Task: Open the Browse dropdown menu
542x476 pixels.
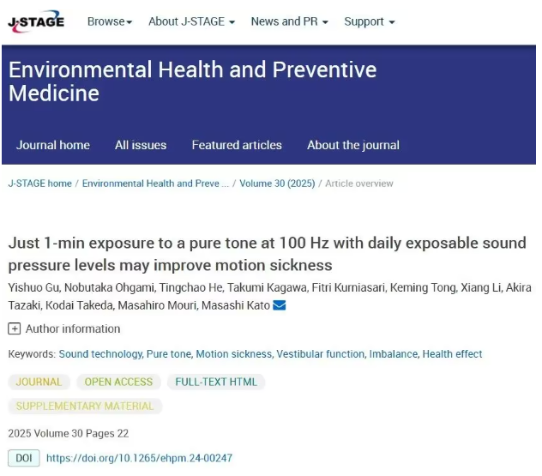Action: pos(110,21)
